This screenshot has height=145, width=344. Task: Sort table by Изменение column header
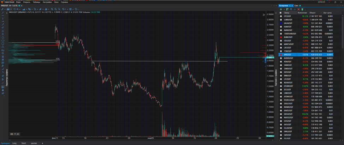[302, 13]
